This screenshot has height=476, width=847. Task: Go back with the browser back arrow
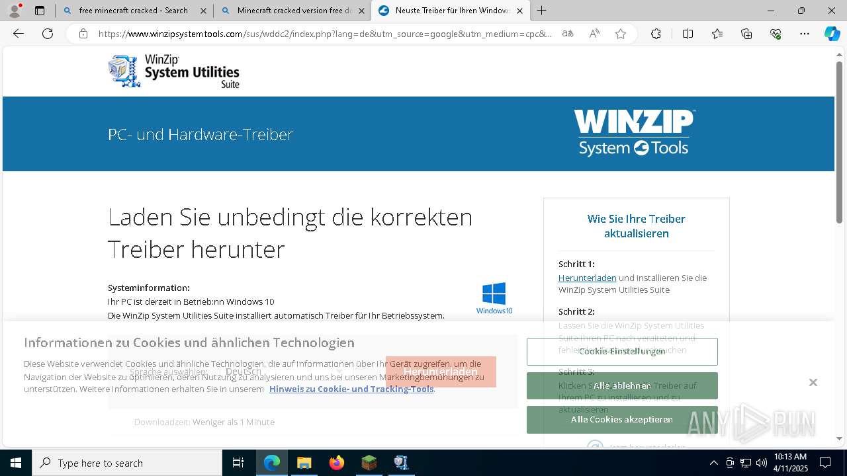pos(19,34)
